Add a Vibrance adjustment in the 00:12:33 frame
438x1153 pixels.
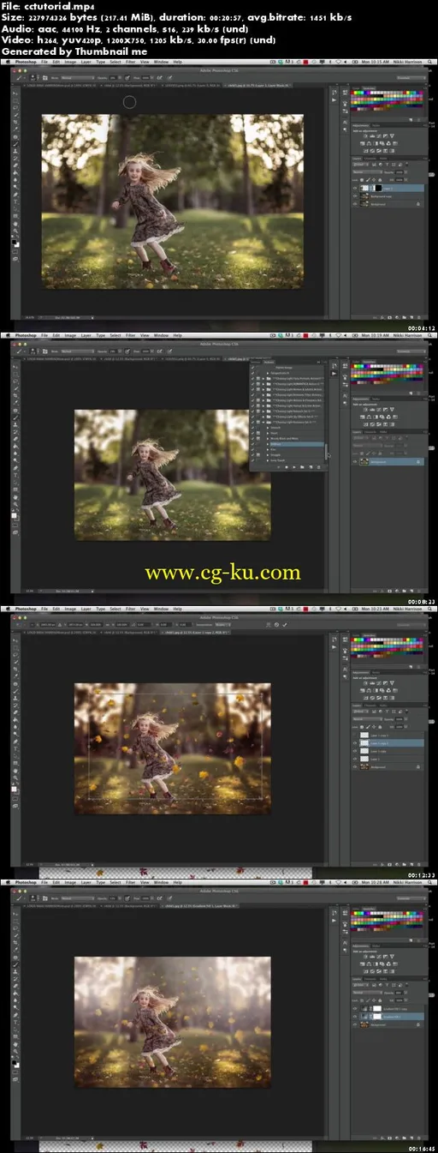coord(392,682)
